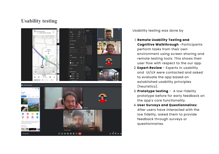Image resolution: width=219 pixels, height=154 pixels.
Task: Tap search icon on navigation prototype header
Action: (x=54, y=32)
